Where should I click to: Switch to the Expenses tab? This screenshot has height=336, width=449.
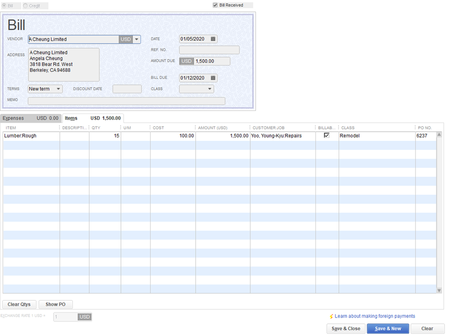[x=31, y=118]
